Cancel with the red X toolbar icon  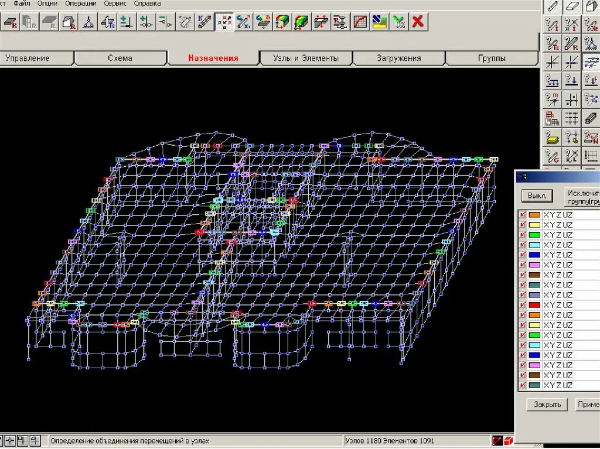(x=418, y=22)
